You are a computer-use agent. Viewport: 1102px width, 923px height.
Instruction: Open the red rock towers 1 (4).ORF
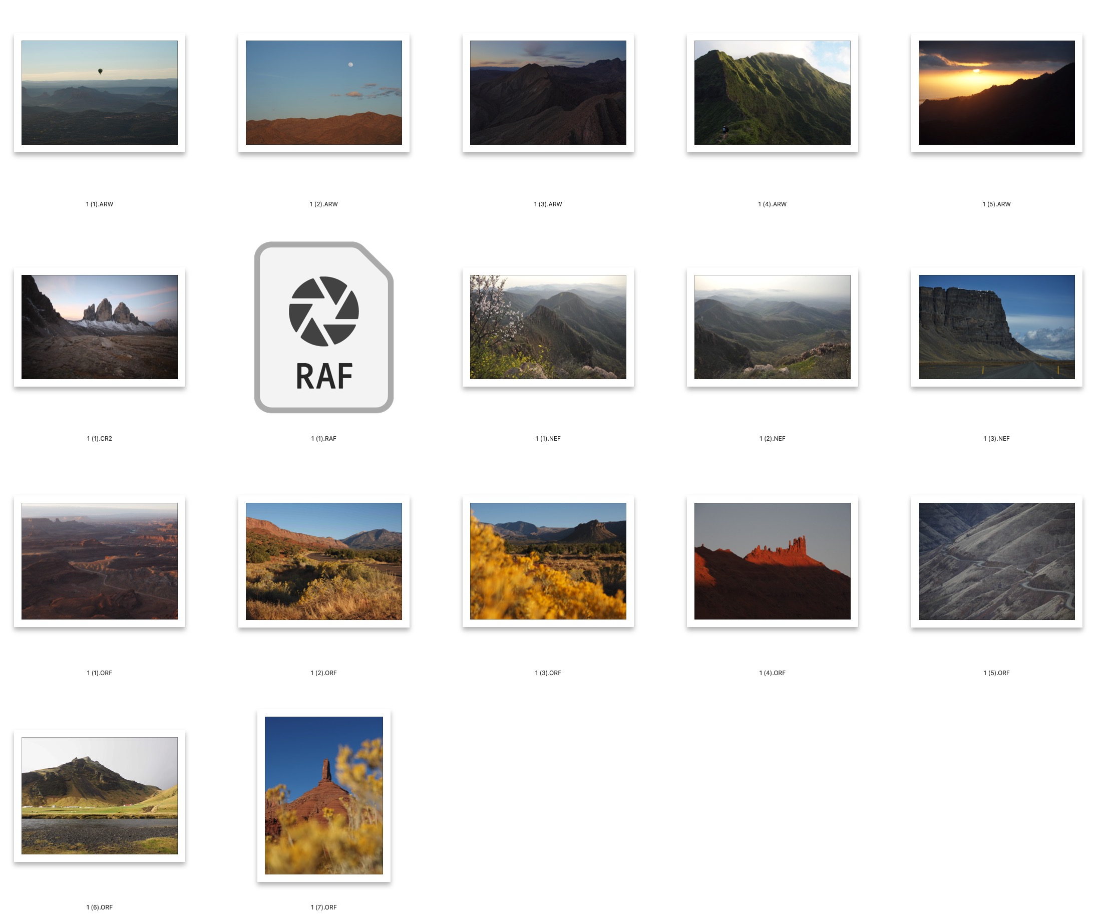pos(772,561)
